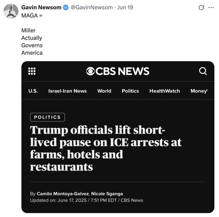Go to the Israel-Iran News tab

pyautogui.click(x=67, y=91)
